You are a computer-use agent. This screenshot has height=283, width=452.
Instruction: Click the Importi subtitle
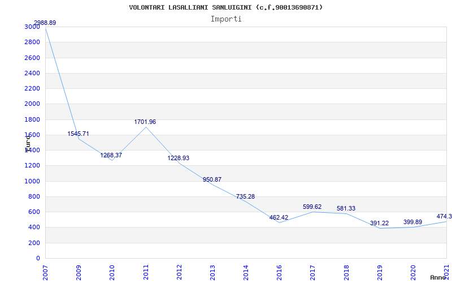click(x=226, y=19)
